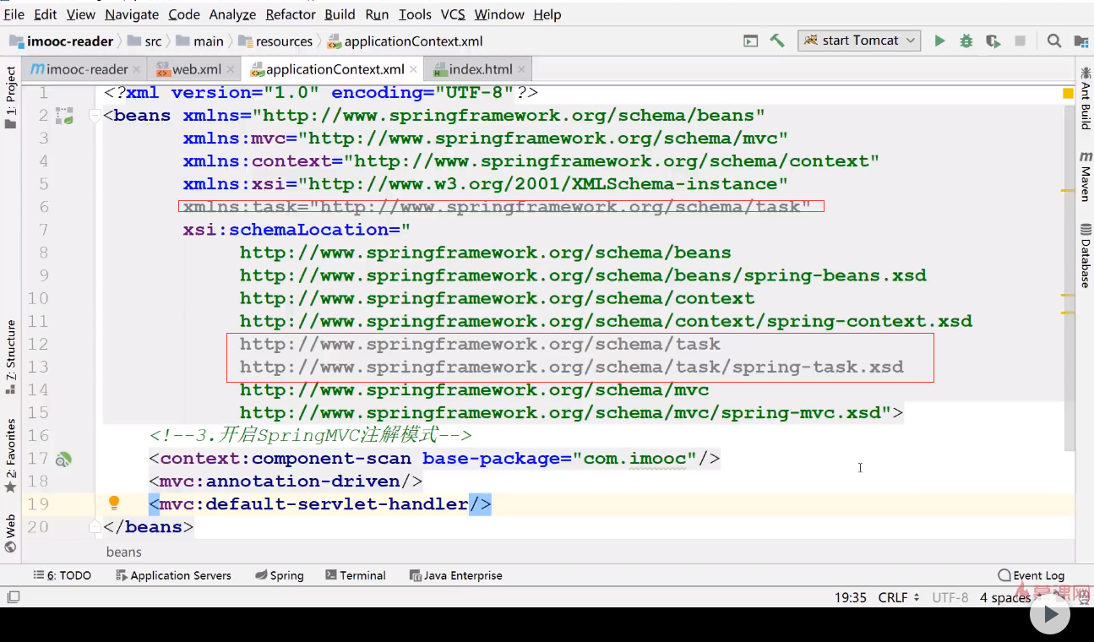Open the File menu
The height and width of the screenshot is (642, 1094).
click(x=14, y=14)
